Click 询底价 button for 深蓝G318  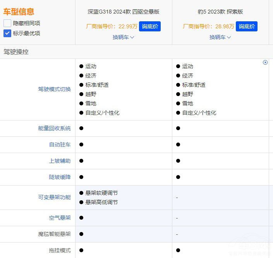click(x=149, y=26)
